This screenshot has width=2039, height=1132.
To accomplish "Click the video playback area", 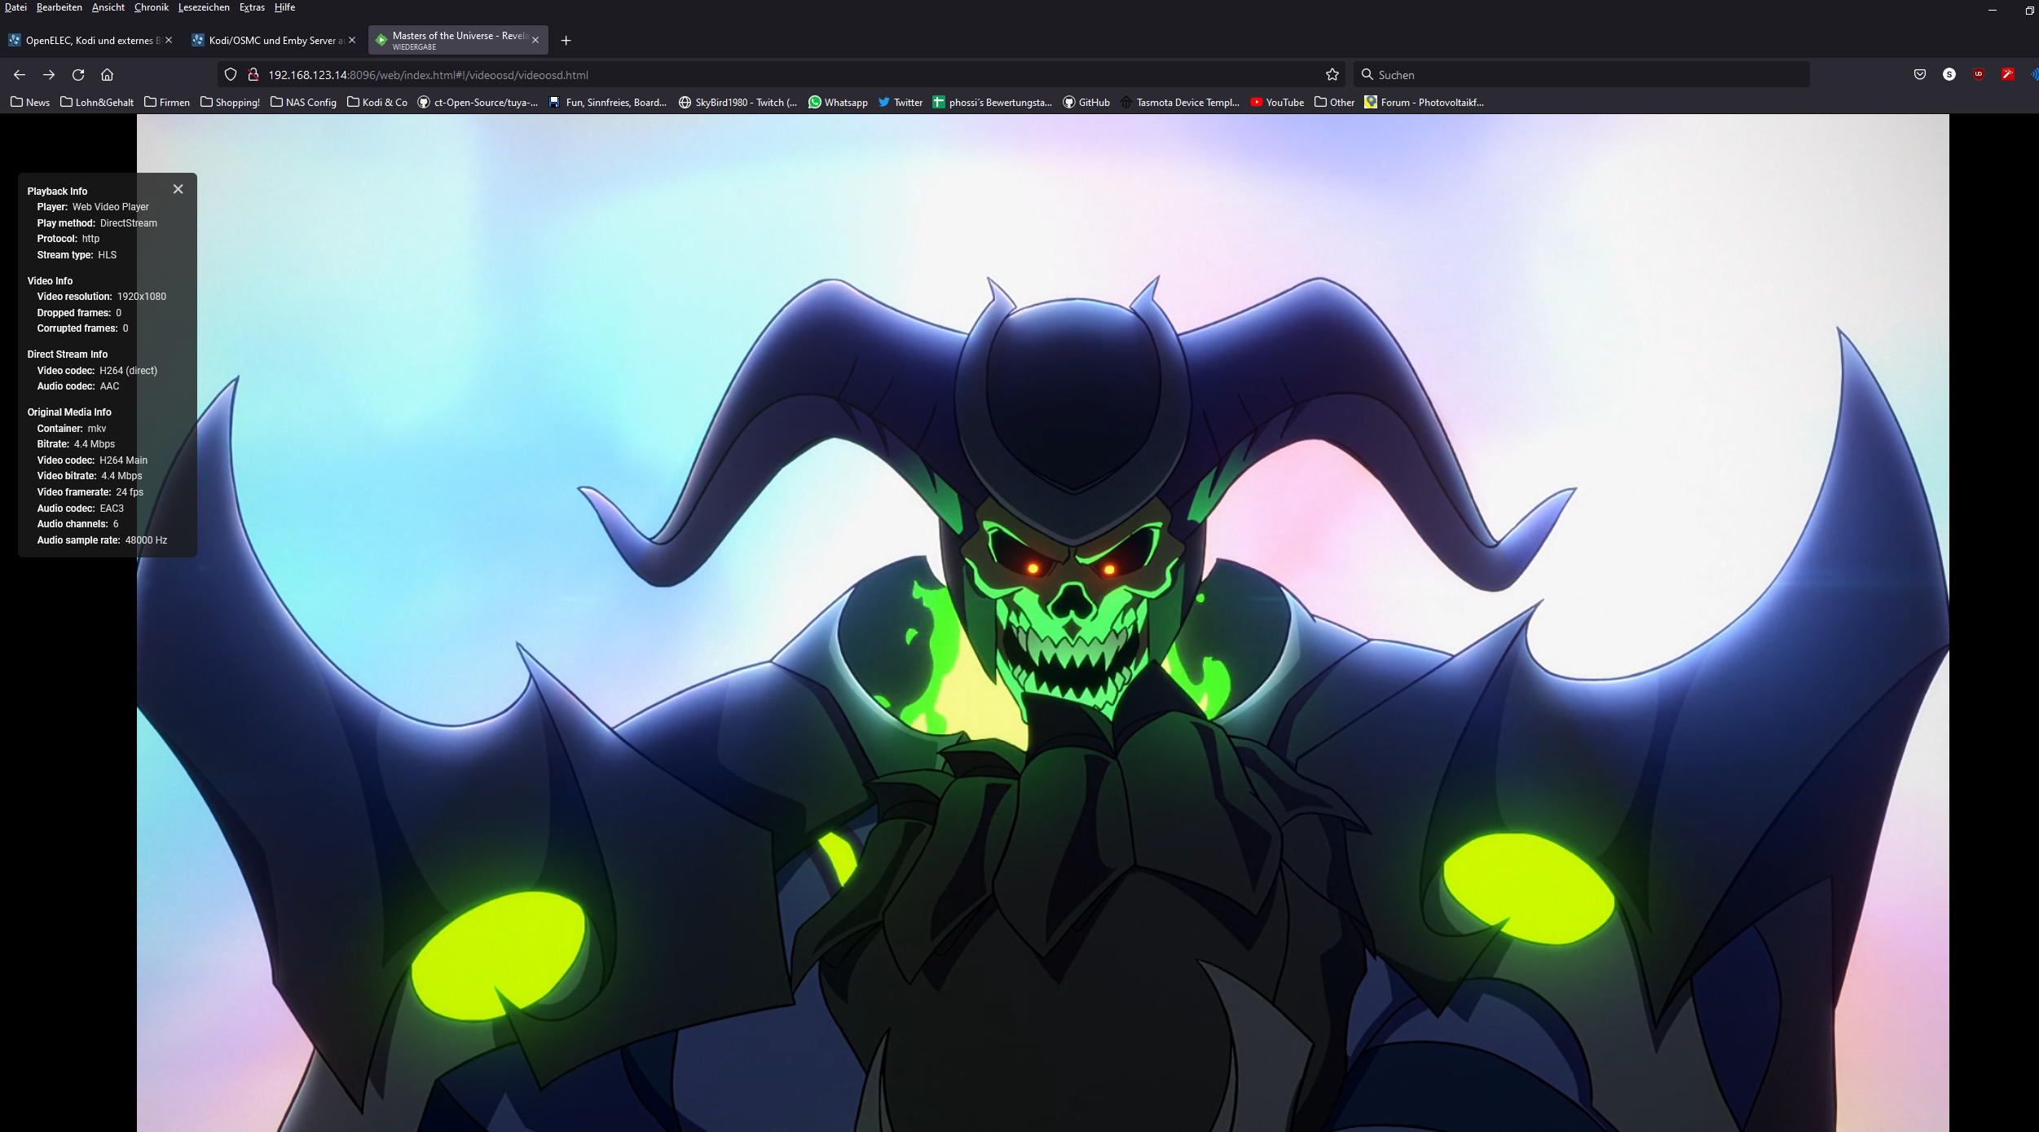I will point(1043,623).
